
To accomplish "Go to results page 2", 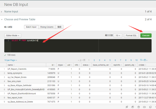I will 94,60.
